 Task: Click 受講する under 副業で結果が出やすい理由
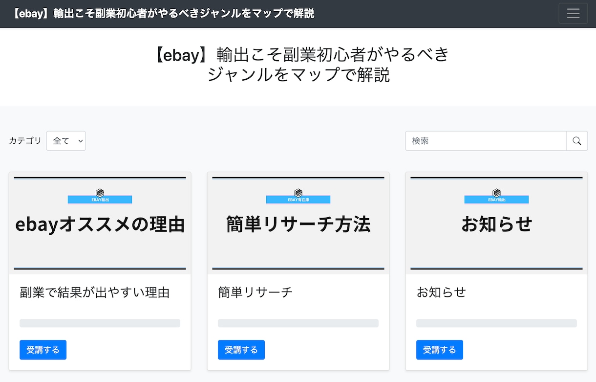[43, 350]
